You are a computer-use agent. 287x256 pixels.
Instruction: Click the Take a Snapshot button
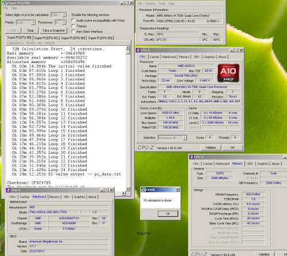tap(53, 30)
